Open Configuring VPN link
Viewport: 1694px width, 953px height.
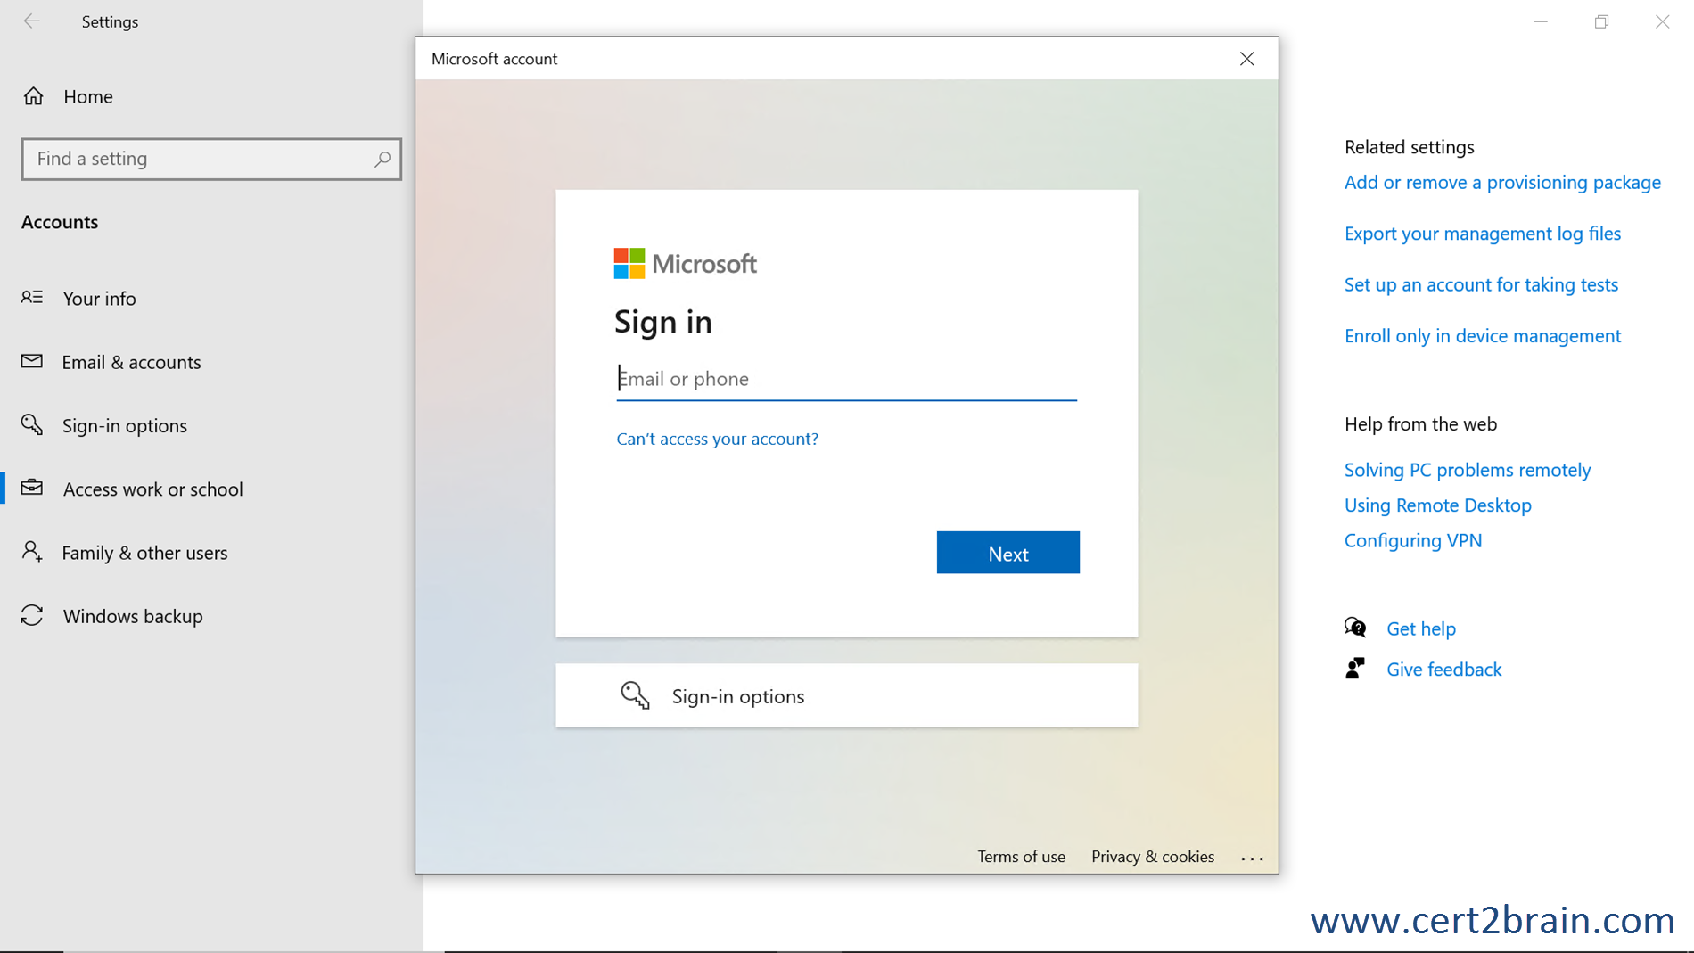coord(1413,540)
